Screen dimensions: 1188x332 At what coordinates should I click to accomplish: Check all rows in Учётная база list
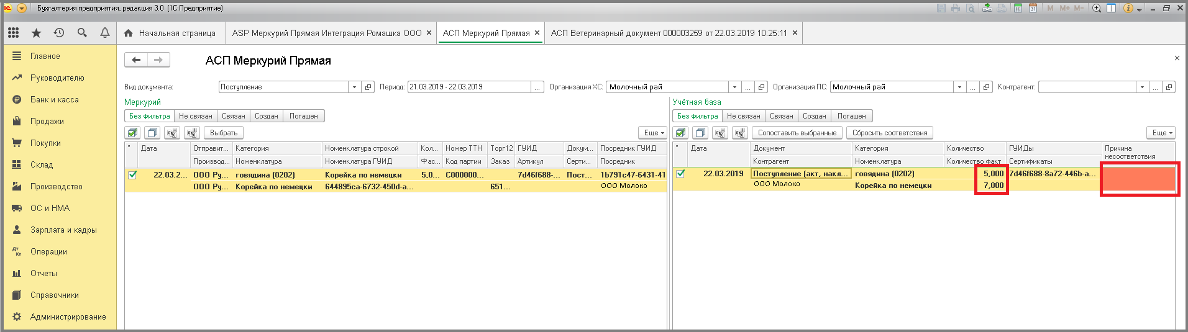(680, 133)
